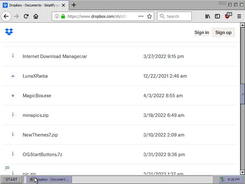Open the START menu on taskbar
Image resolution: width=245 pixels, height=184 pixels.
pyautogui.click(x=11, y=179)
